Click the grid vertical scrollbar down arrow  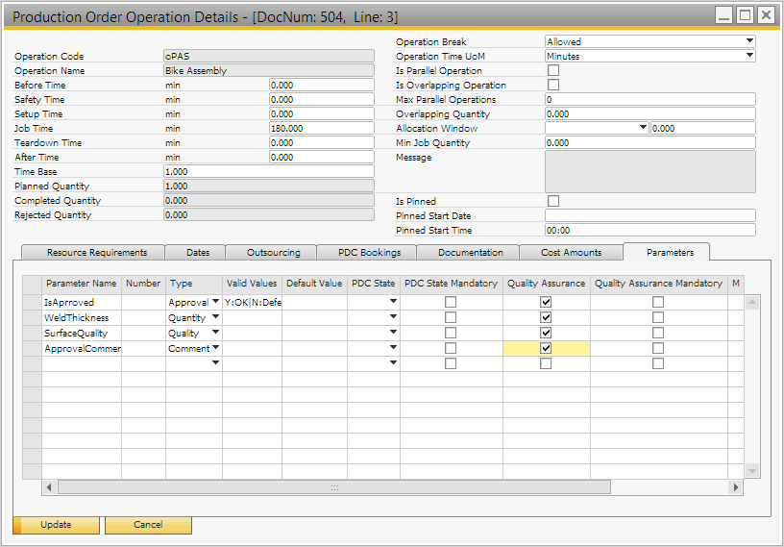[752, 471]
